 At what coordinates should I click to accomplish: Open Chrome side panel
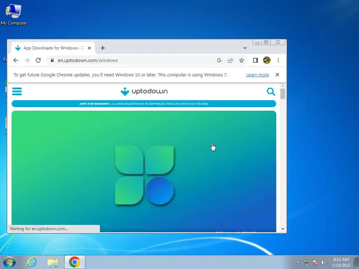tap(256, 60)
